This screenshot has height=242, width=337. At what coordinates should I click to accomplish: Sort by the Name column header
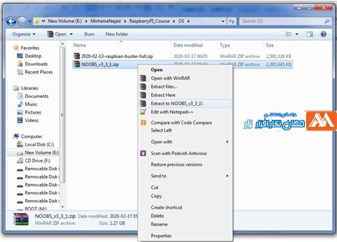click(79, 45)
